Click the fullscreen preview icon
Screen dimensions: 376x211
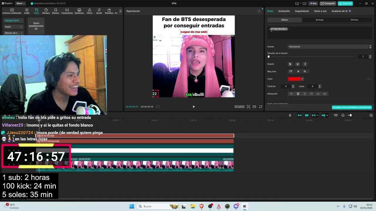tap(261, 107)
